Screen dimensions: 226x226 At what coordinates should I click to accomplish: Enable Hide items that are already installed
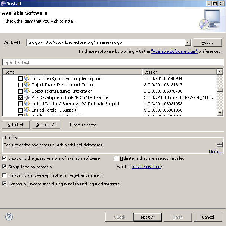point(116,158)
